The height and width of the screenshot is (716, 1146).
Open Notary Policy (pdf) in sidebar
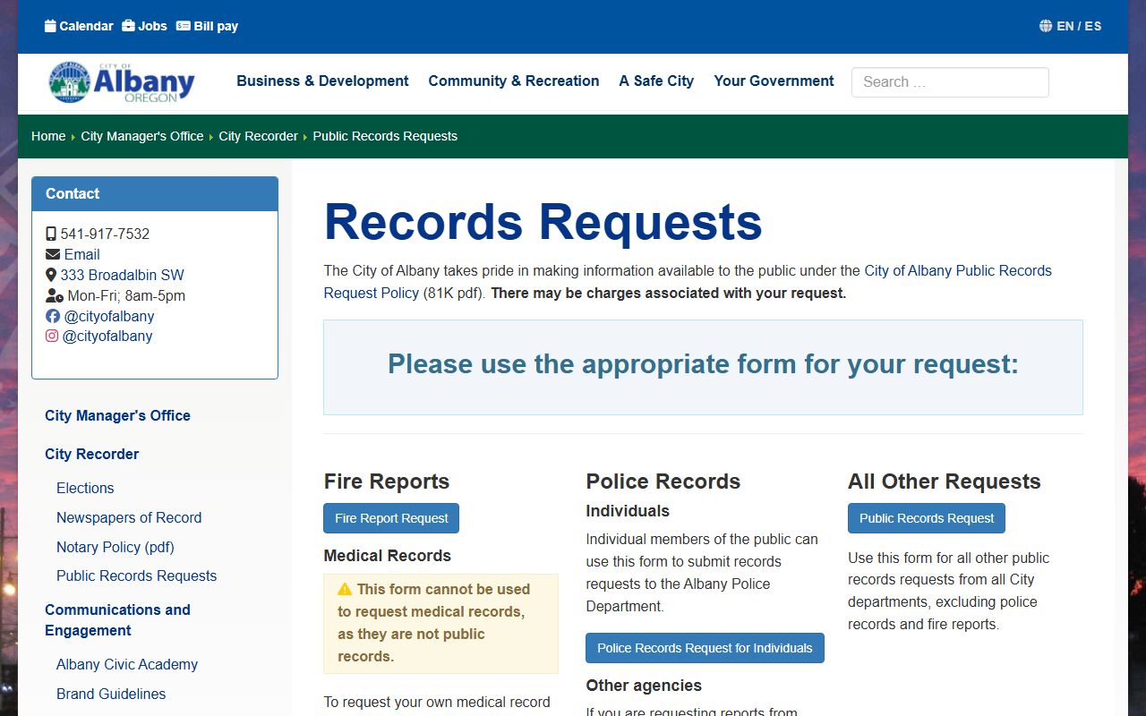click(115, 547)
